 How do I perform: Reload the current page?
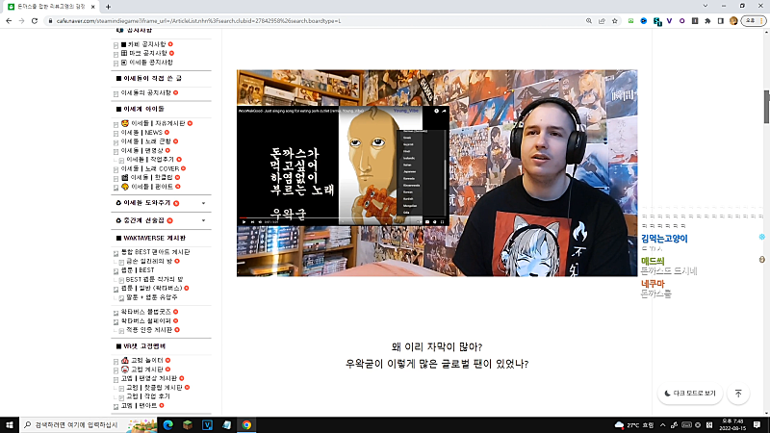35,21
